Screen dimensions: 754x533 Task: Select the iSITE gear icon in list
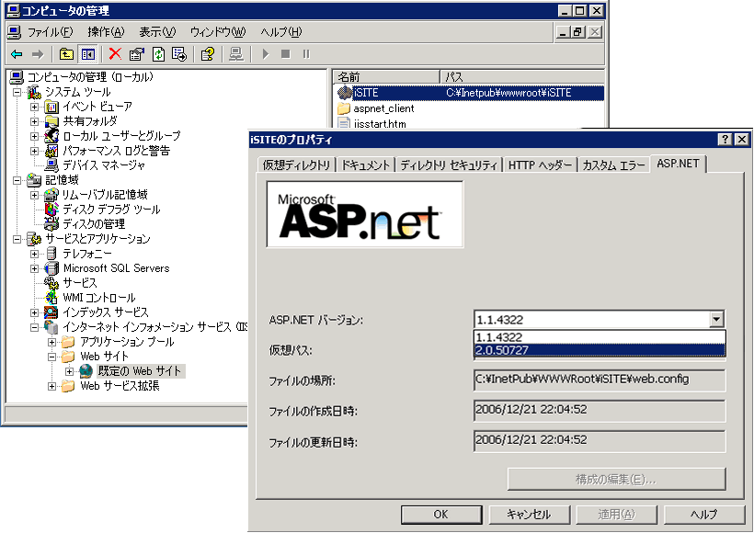pyautogui.click(x=345, y=92)
